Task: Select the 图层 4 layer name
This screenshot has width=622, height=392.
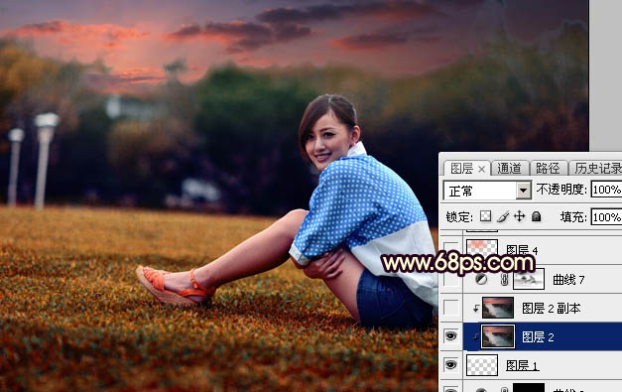Action: [522, 250]
